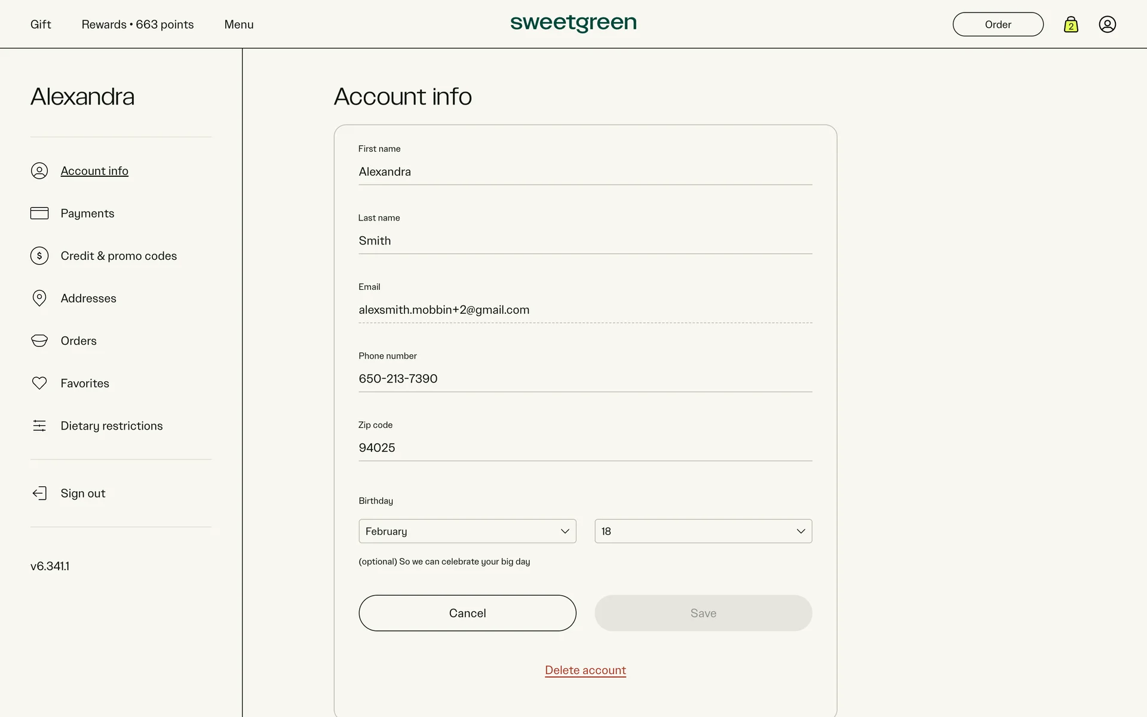
Task: Open the shopping bag icon
Action: [1071, 24]
